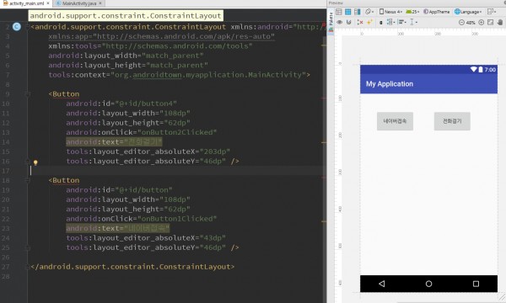Collapse the first Button block at line 9
This screenshot has height=303, width=506.
pyautogui.click(x=28, y=94)
